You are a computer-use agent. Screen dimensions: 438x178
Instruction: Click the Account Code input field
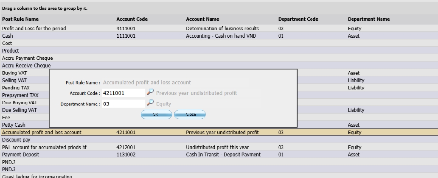coord(124,93)
